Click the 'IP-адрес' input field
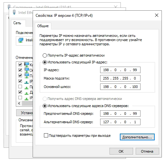Screen dimensions: 167x163 point(120,70)
